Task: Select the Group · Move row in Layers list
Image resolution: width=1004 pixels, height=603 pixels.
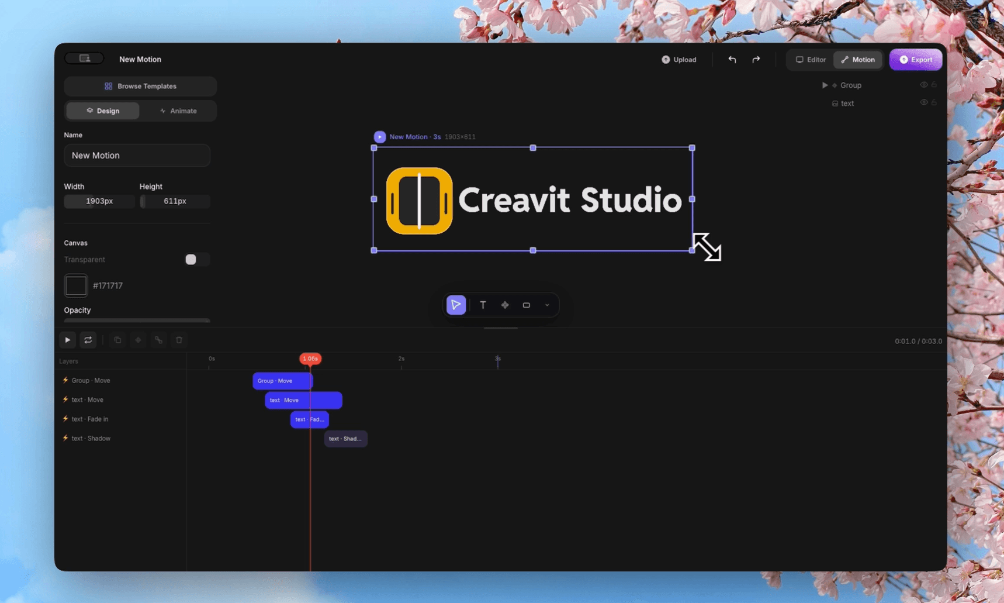Action: pyautogui.click(x=120, y=380)
